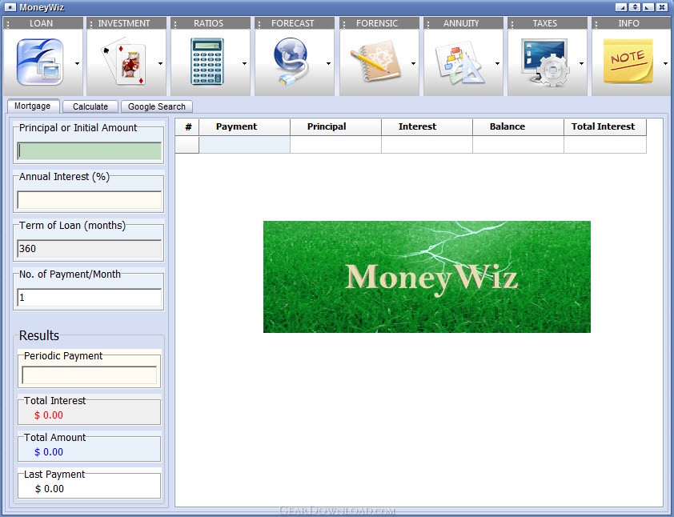Expand the INFO dropdown arrow
The width and height of the screenshot is (674, 517).
click(665, 63)
